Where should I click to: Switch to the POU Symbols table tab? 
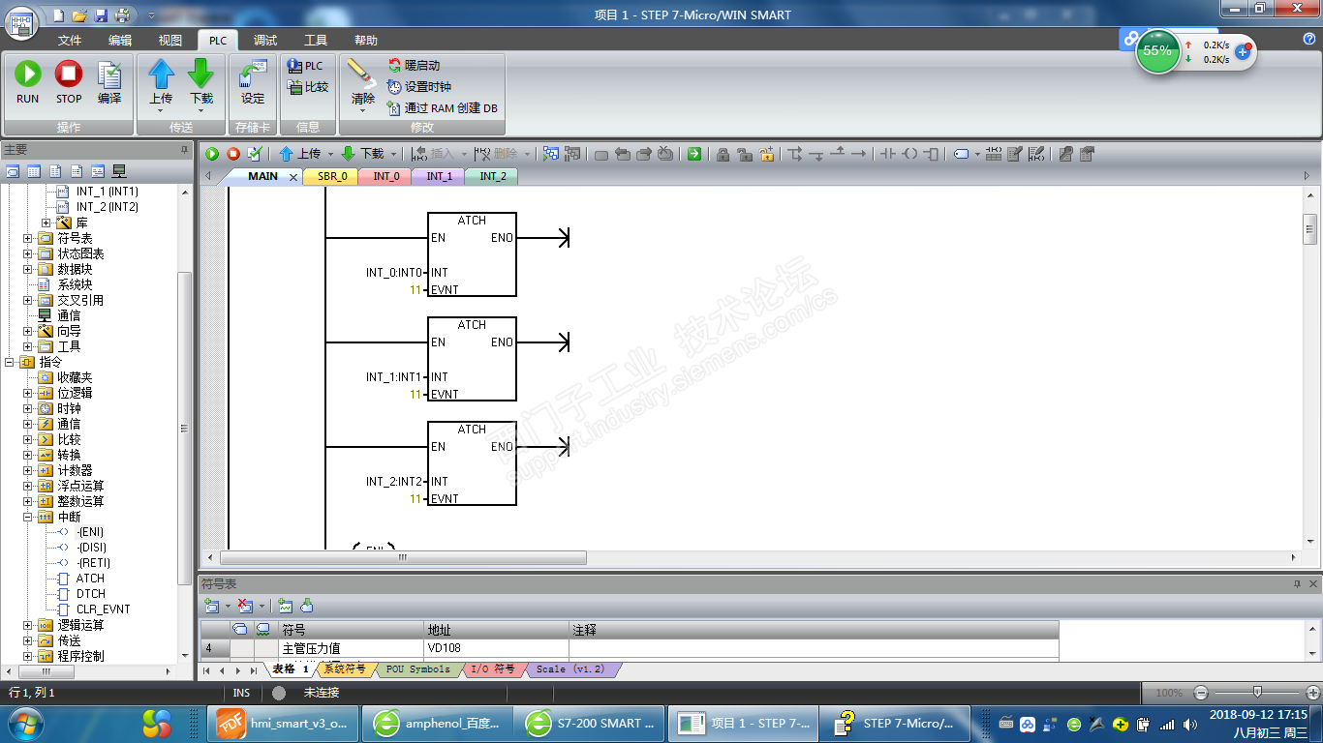417,669
